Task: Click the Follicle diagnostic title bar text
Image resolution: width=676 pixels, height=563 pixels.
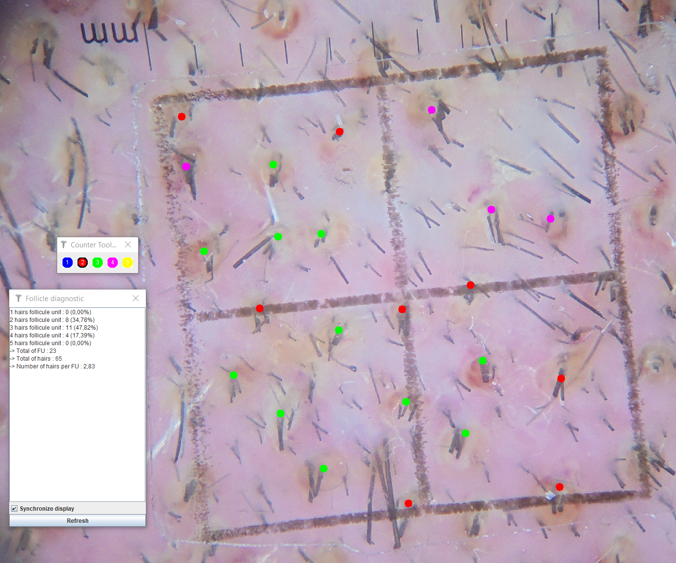Action: (55, 299)
